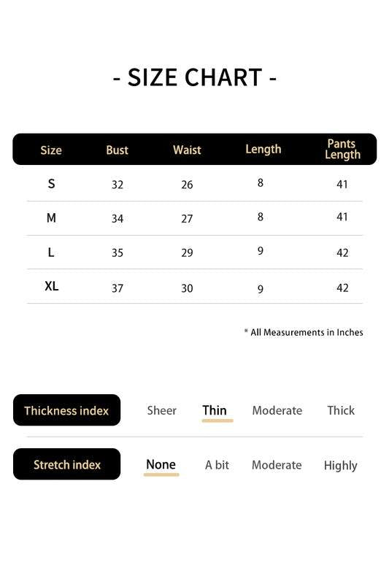Screen dimensions: 389x584
Task: Select the highlighted Thin thickness option
Action: click(215, 410)
